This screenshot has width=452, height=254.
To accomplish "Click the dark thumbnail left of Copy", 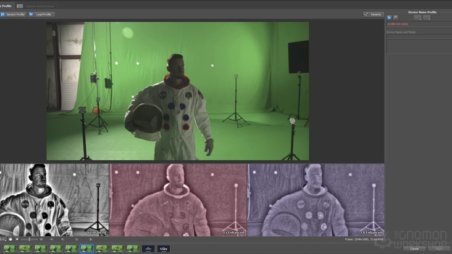I will (x=148, y=248).
